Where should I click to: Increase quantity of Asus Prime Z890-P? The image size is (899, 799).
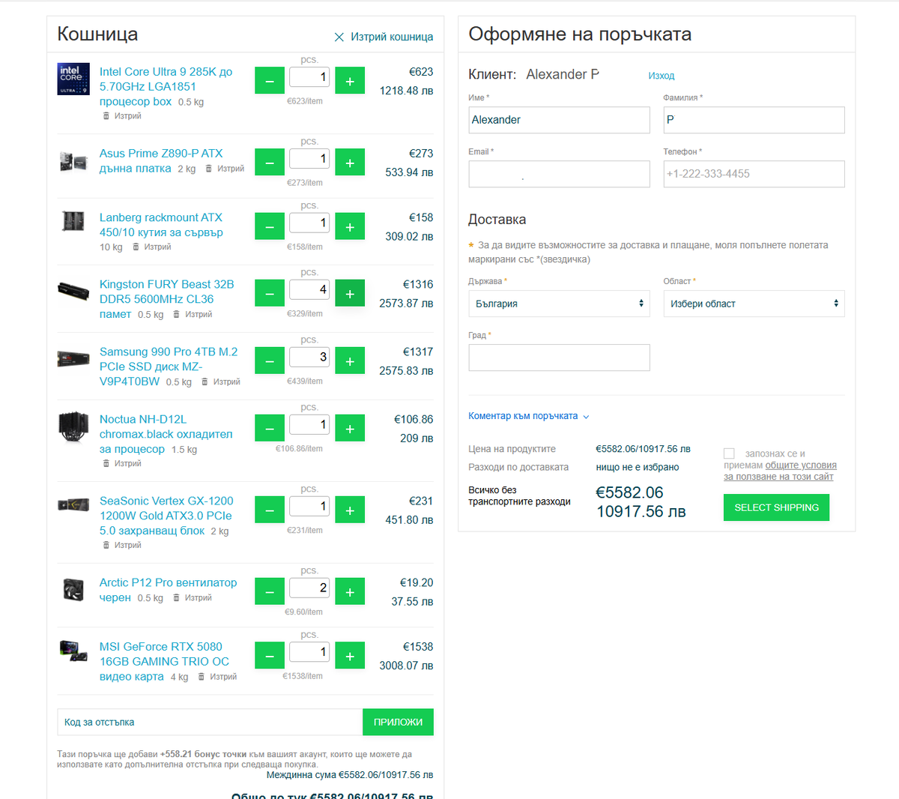tap(350, 163)
